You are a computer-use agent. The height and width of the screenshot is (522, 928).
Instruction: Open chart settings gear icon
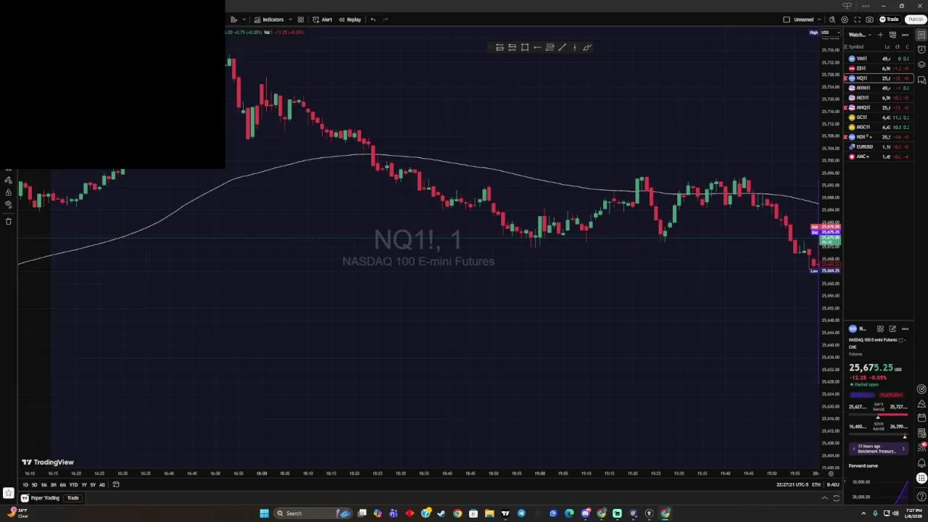(x=845, y=20)
